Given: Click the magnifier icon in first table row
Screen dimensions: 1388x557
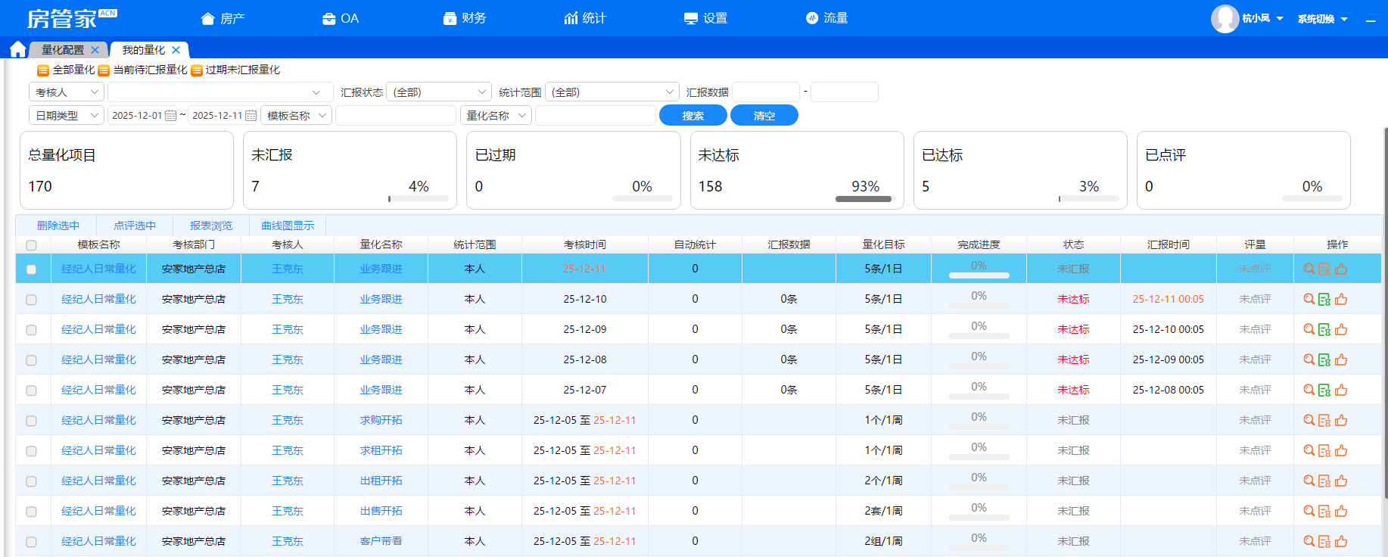Looking at the screenshot, I should click(x=1309, y=269).
